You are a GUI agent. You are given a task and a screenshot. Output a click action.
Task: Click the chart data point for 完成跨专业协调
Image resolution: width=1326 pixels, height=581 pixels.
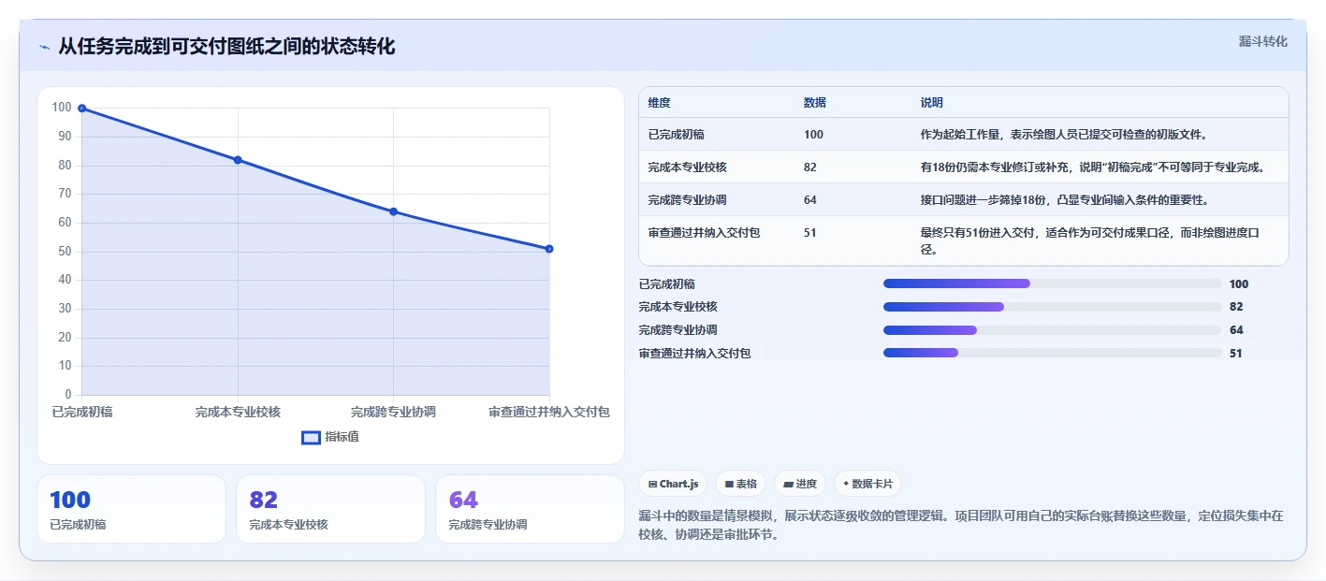coord(393,211)
